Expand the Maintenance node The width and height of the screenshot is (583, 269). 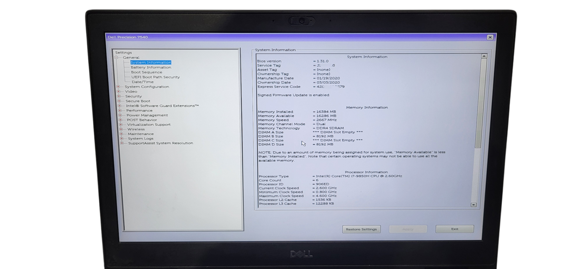(x=121, y=134)
